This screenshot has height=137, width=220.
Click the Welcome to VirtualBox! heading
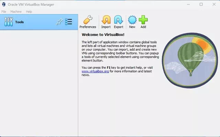pyautogui.click(x=103, y=35)
